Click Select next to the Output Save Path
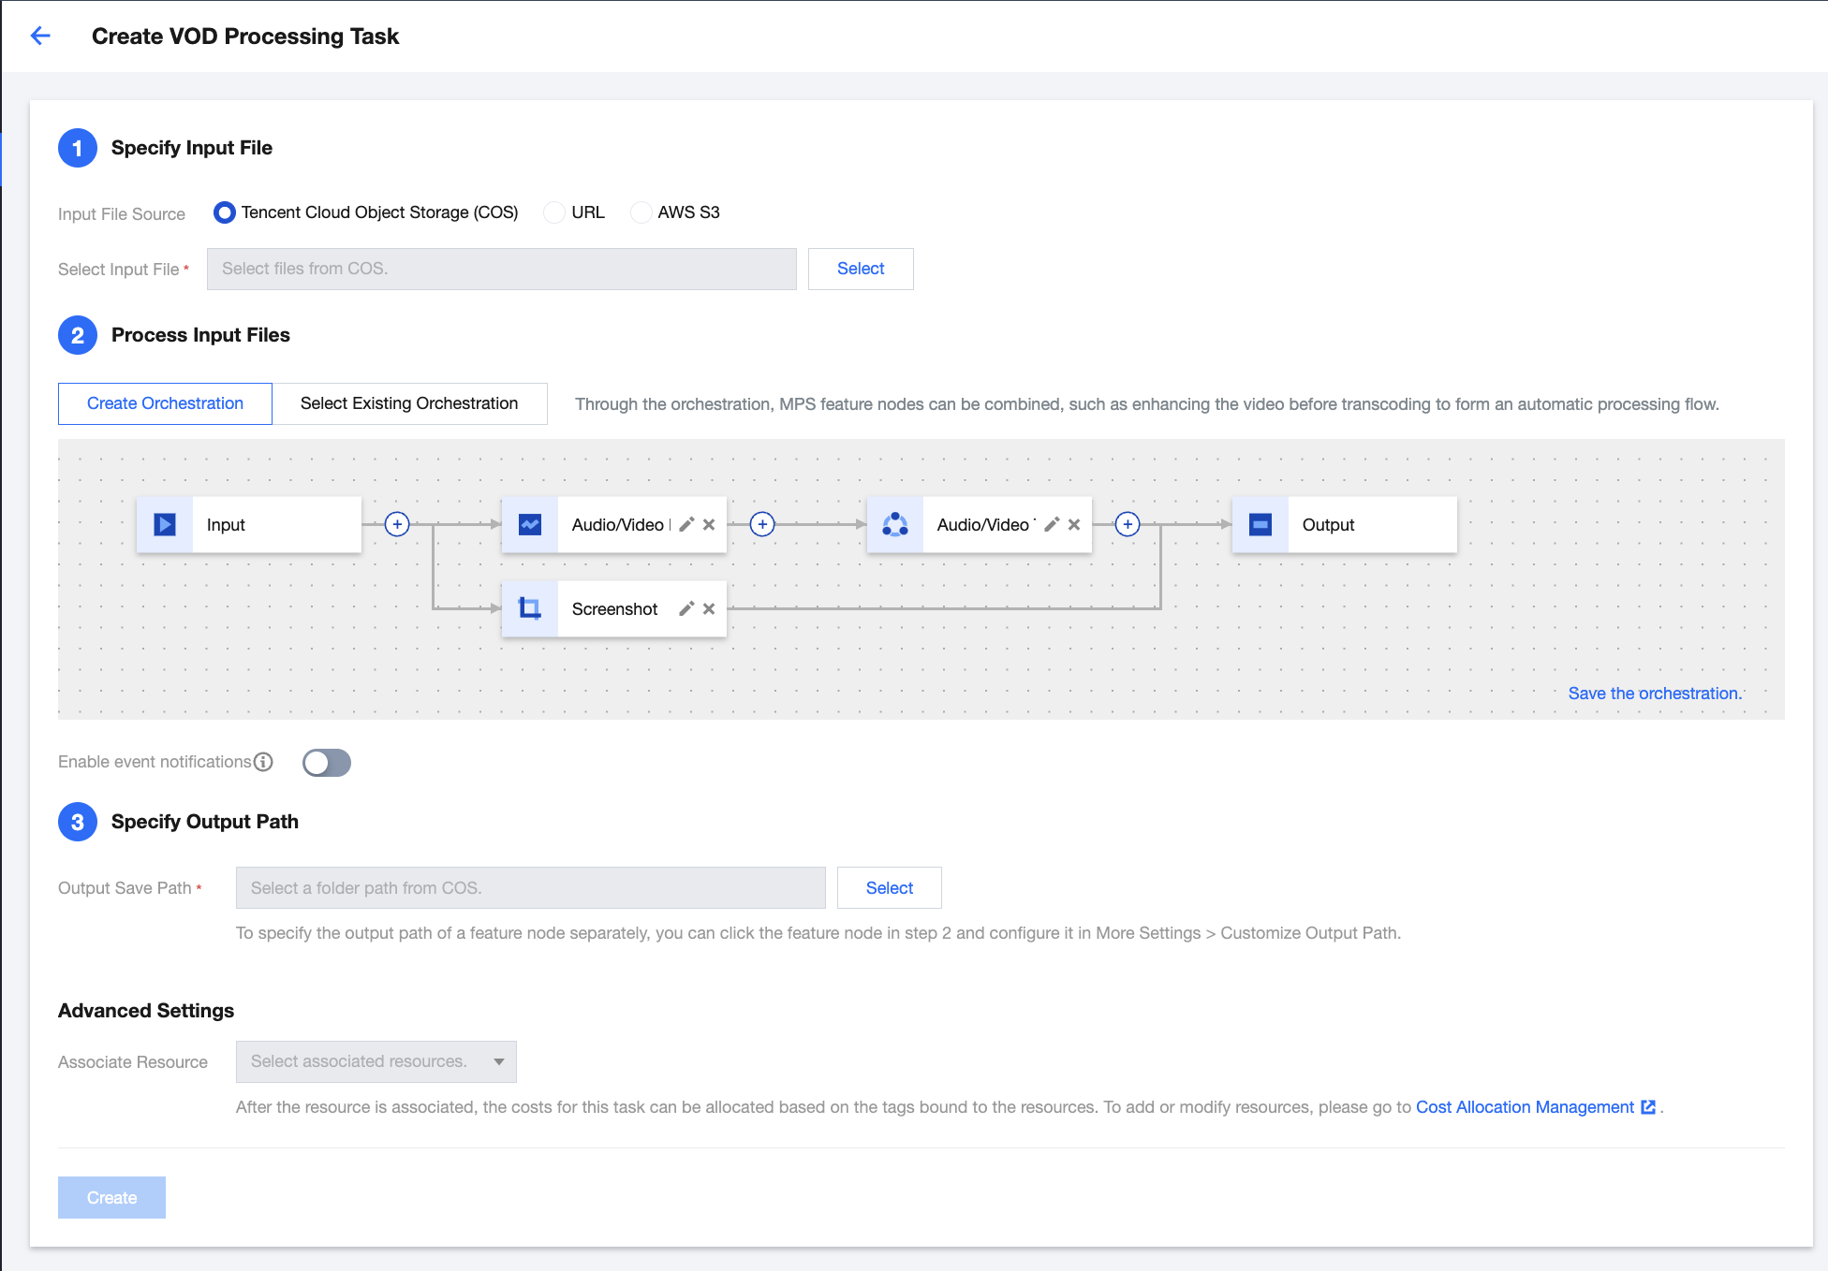1828x1271 pixels. click(889, 888)
